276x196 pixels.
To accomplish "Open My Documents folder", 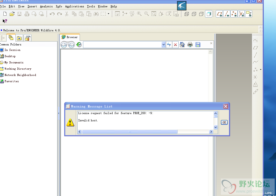I will [12, 62].
